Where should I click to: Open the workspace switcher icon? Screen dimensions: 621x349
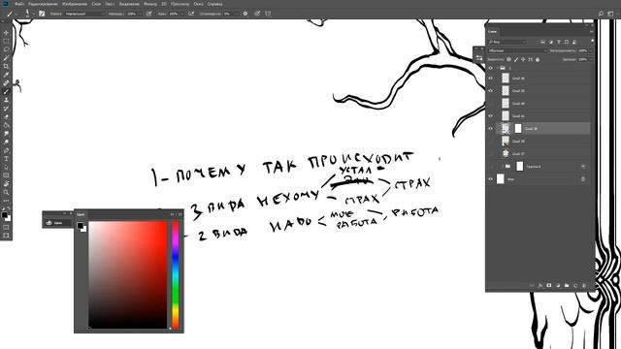click(610, 14)
